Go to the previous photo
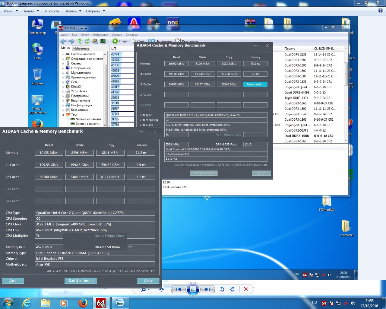 178,289
